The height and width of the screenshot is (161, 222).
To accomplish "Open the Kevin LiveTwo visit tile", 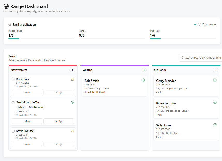I will pos(186,108).
